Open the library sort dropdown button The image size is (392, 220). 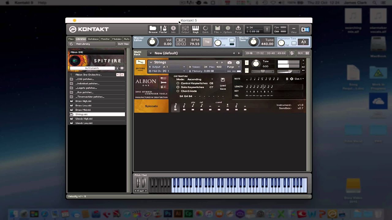pos(118,75)
